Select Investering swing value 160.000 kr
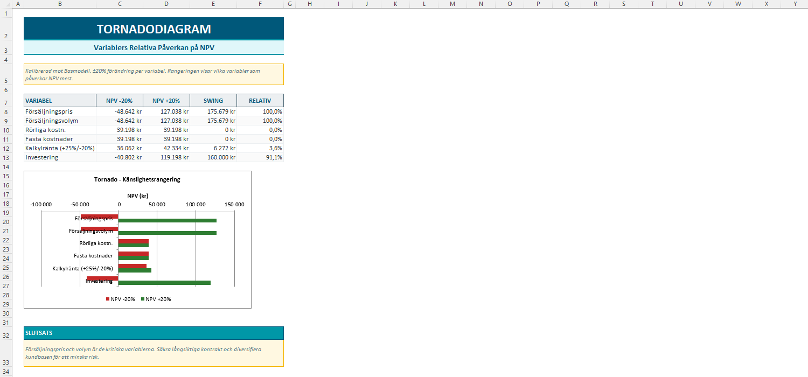 213,157
